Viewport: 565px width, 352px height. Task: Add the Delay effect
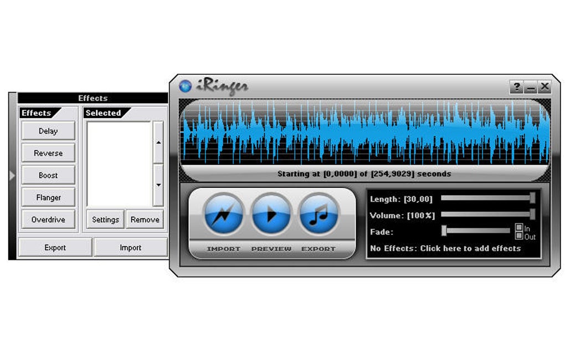pos(48,131)
